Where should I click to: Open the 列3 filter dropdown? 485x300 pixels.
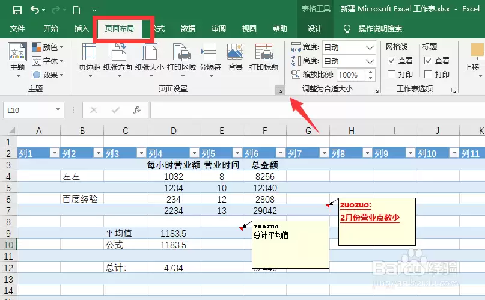141,153
